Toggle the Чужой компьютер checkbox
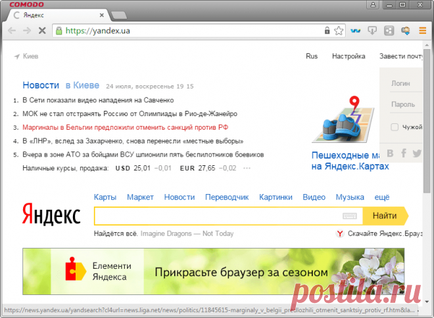This screenshot has width=434, height=318. [x=395, y=127]
